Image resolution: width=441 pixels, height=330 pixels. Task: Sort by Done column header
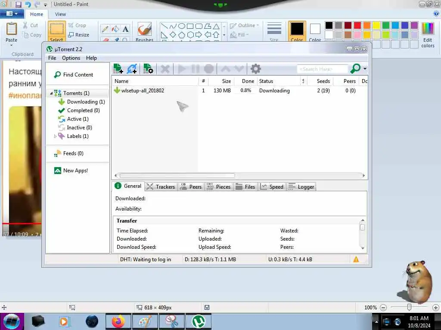click(245, 81)
